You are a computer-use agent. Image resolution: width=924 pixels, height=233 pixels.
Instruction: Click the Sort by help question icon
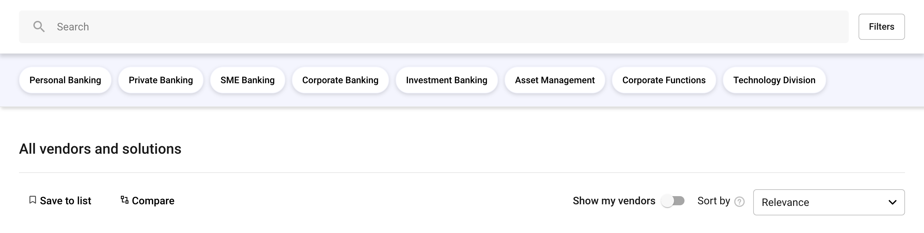[739, 202]
